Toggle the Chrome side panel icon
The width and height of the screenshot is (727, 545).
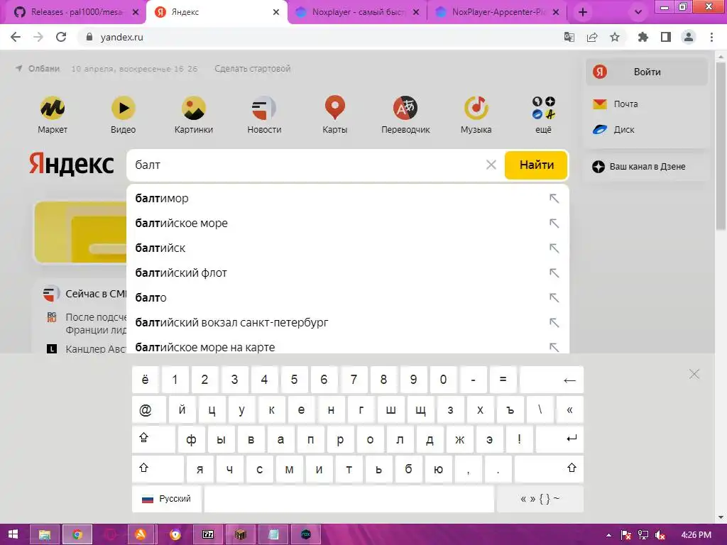pyautogui.click(x=666, y=37)
